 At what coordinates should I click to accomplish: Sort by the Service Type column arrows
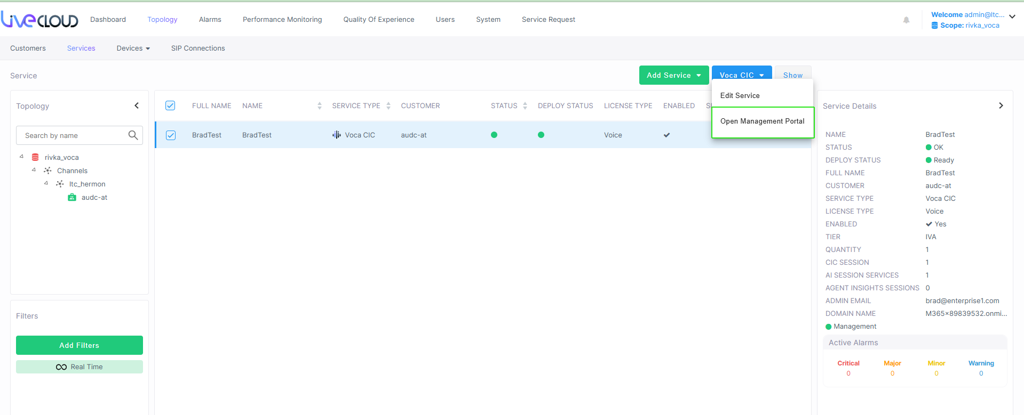pos(388,106)
